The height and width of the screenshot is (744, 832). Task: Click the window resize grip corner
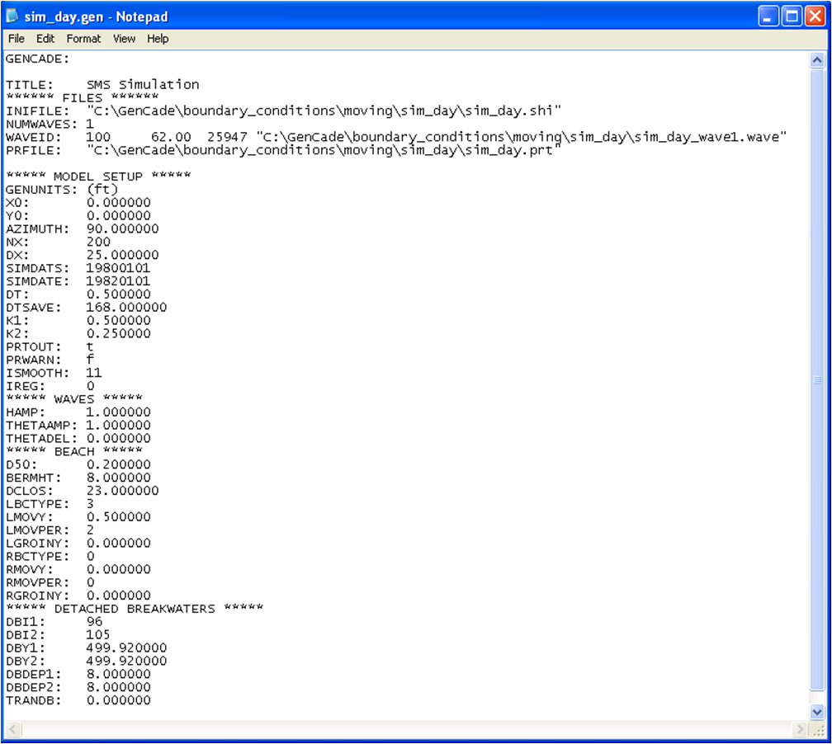point(818,730)
